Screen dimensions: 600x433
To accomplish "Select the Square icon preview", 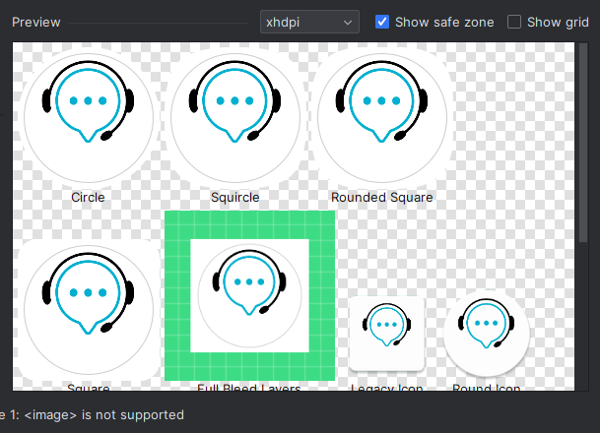I will [88, 309].
